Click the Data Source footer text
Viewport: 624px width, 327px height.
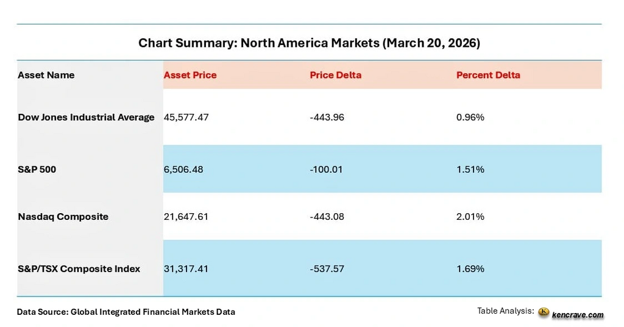click(x=126, y=312)
